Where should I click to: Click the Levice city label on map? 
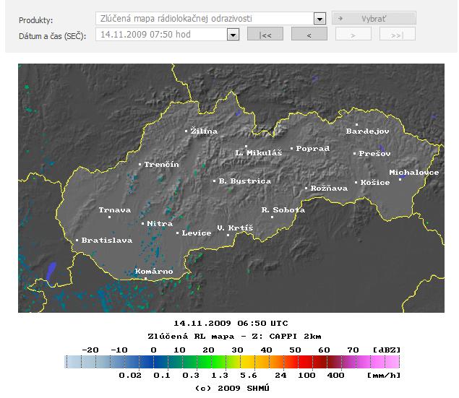[197, 233]
